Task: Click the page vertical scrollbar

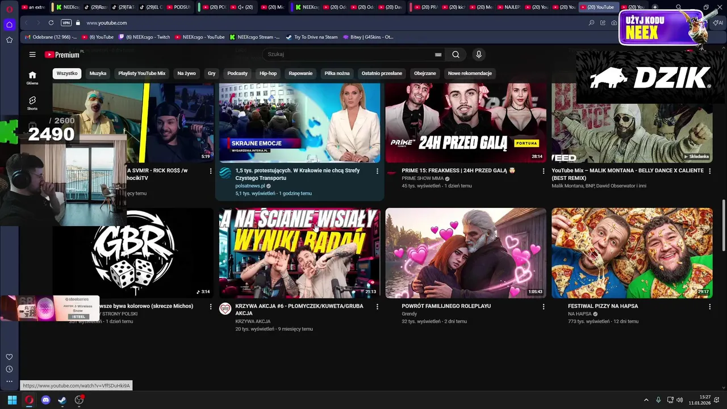Action: point(723,225)
